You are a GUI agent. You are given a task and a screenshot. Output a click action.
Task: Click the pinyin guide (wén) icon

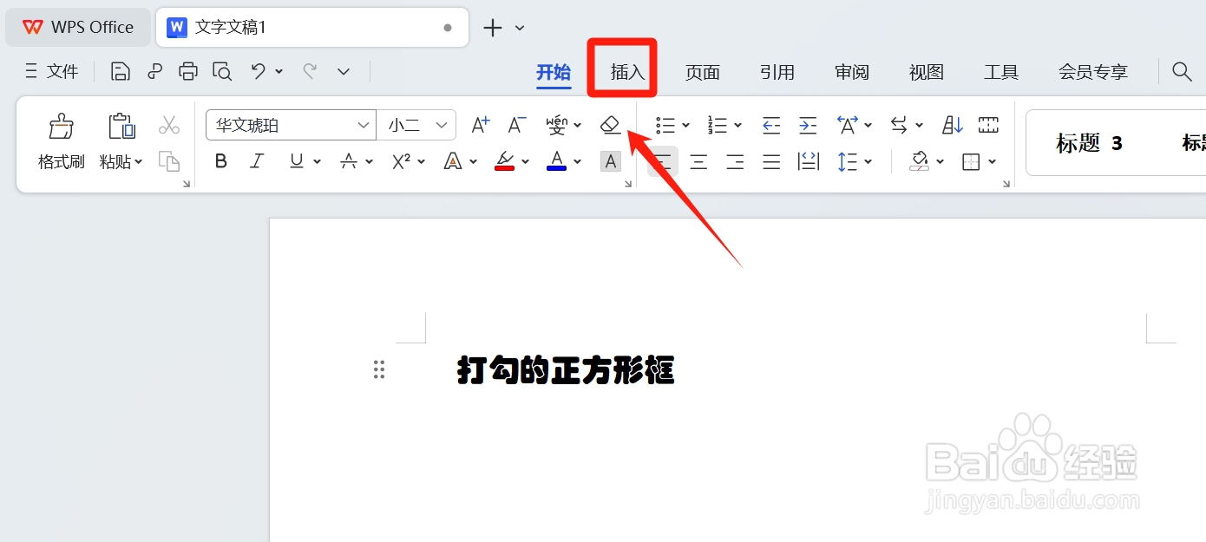pos(559,125)
